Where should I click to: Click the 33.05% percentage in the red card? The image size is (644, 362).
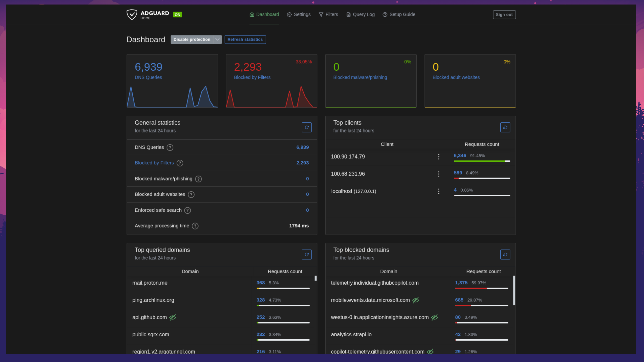point(304,62)
